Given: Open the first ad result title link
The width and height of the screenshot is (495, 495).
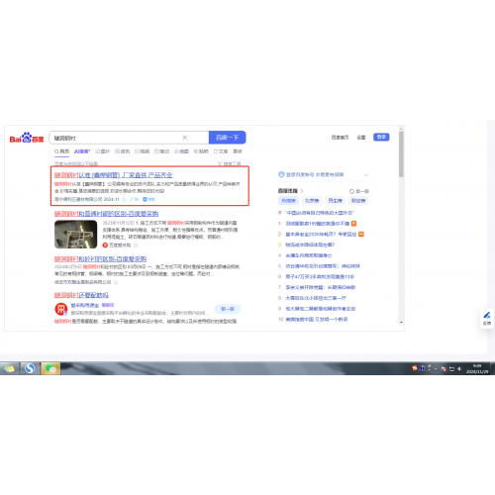Looking at the screenshot, I should (x=113, y=175).
